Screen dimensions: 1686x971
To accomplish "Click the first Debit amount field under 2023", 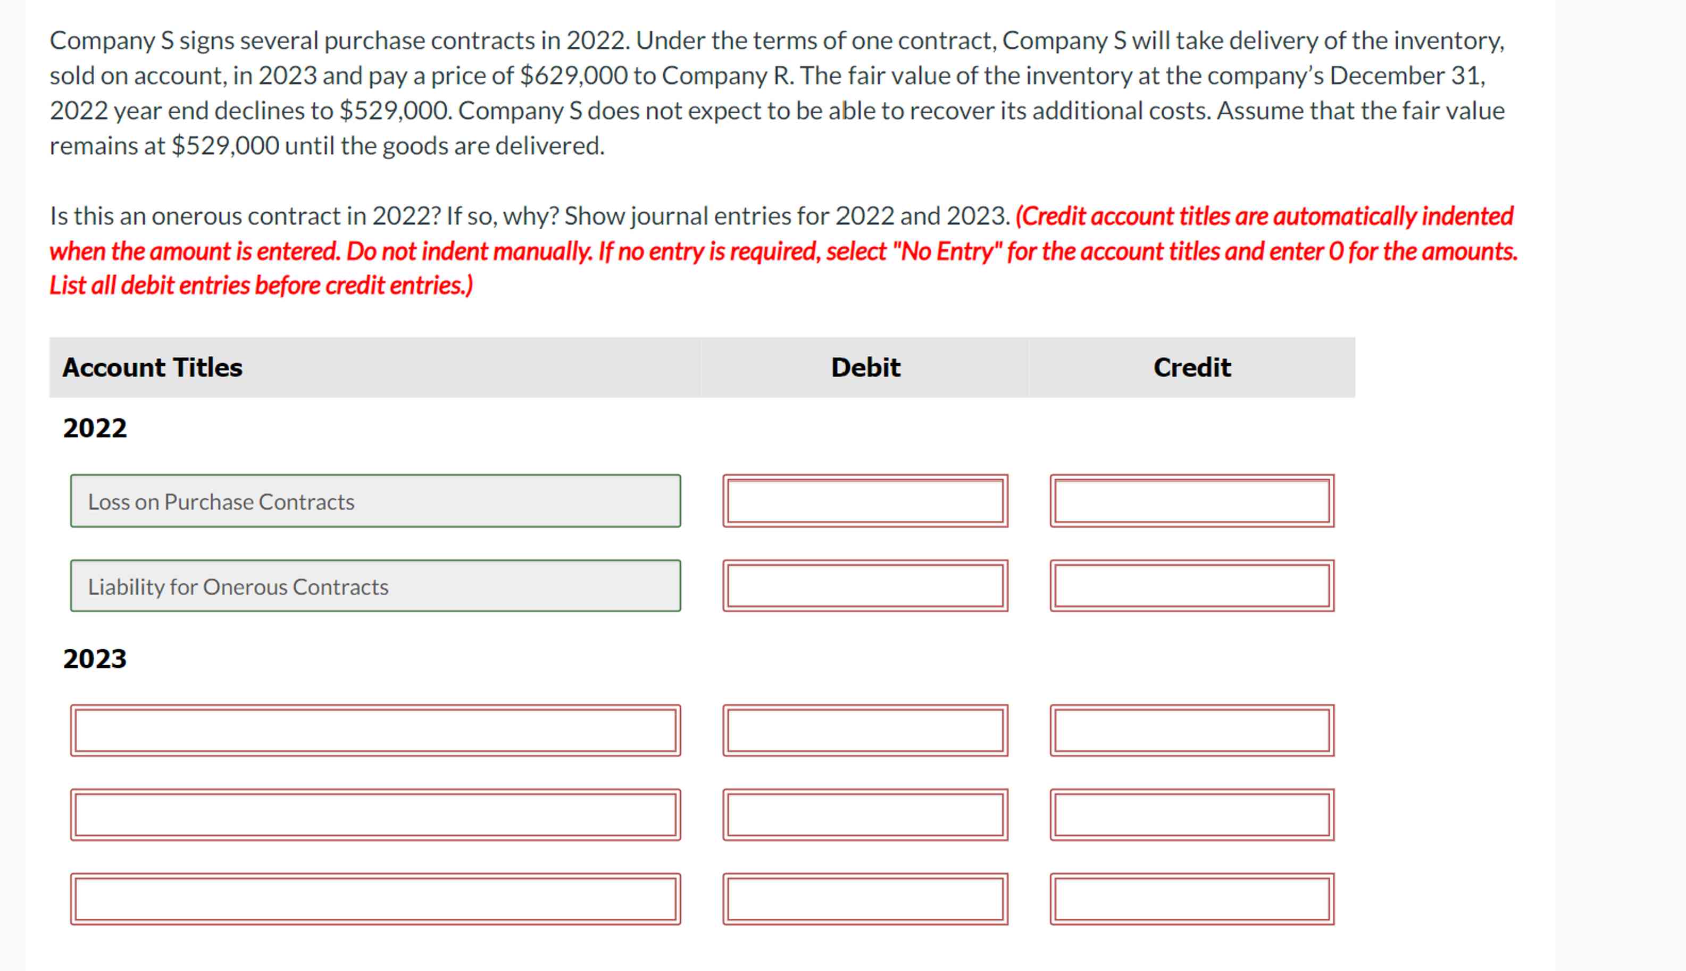I will 864,732.
